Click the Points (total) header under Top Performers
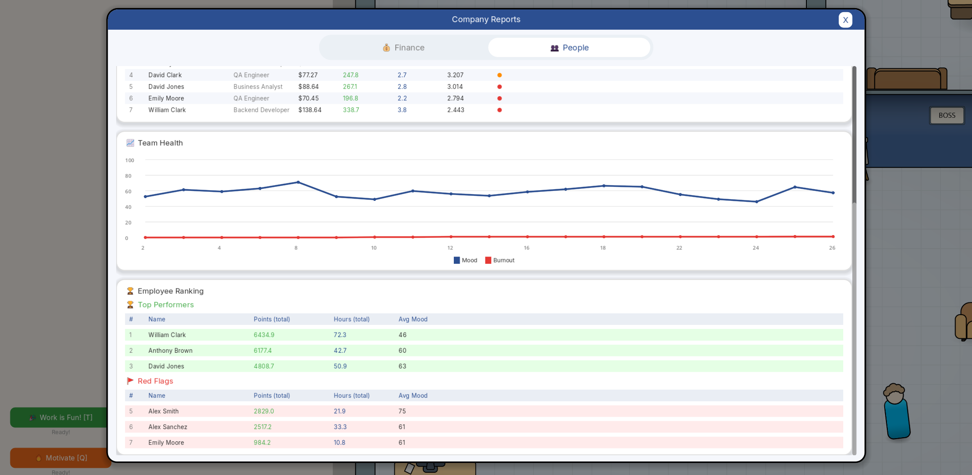 click(272, 320)
